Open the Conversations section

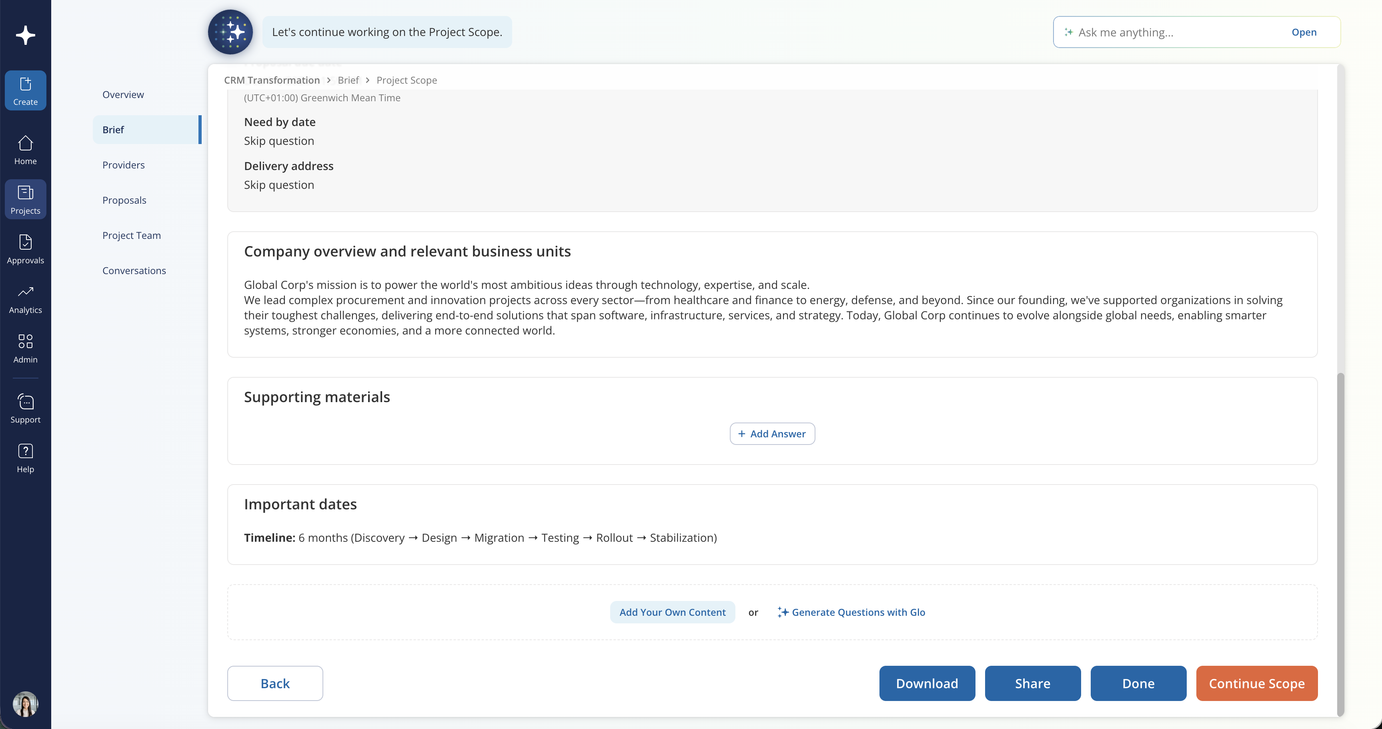(134, 270)
